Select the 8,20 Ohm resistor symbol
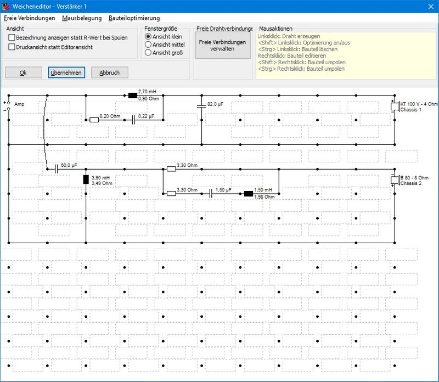Viewport: 439px width, 382px height. click(94, 120)
